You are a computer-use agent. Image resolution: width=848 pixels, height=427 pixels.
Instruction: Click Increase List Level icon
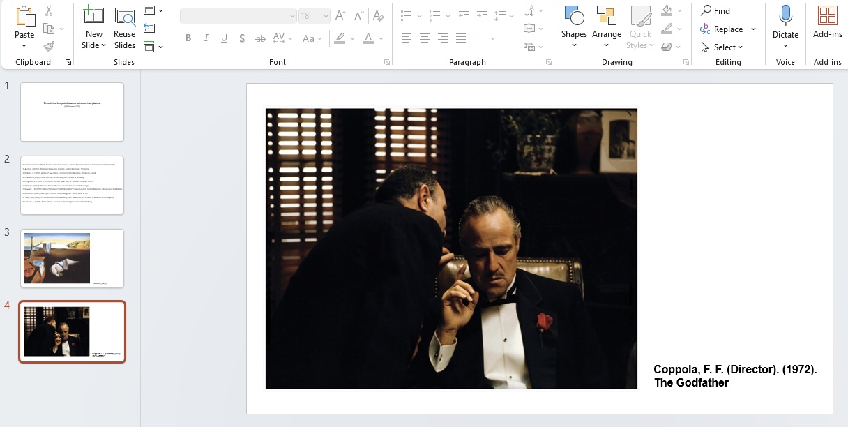[482, 15]
